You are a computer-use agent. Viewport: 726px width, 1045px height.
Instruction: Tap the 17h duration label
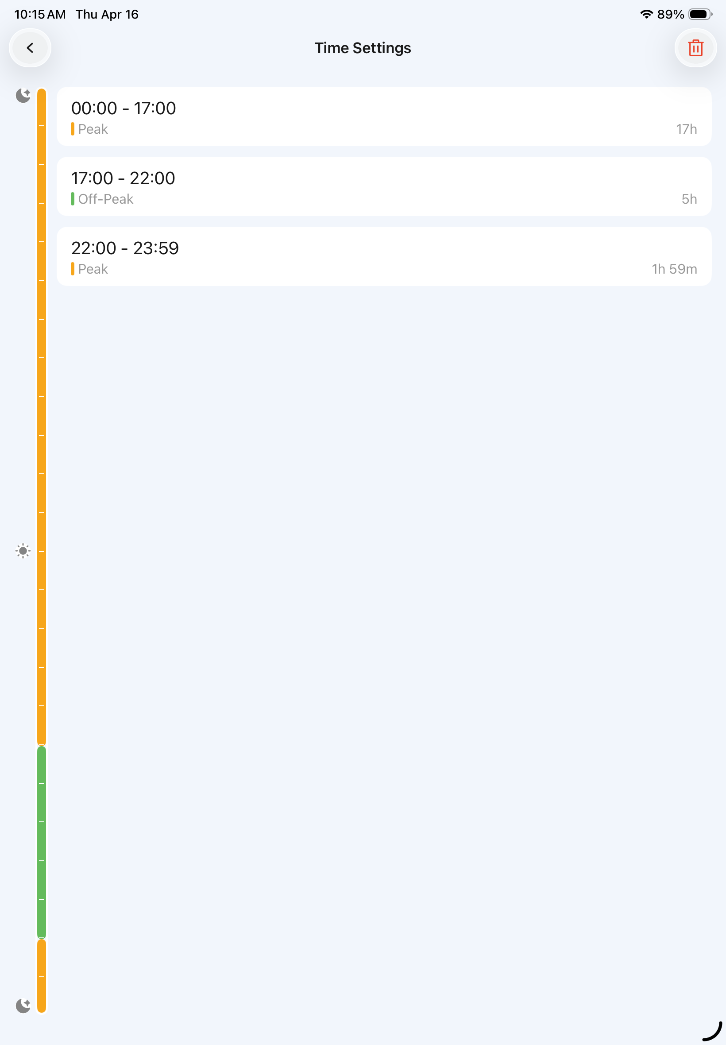point(686,129)
